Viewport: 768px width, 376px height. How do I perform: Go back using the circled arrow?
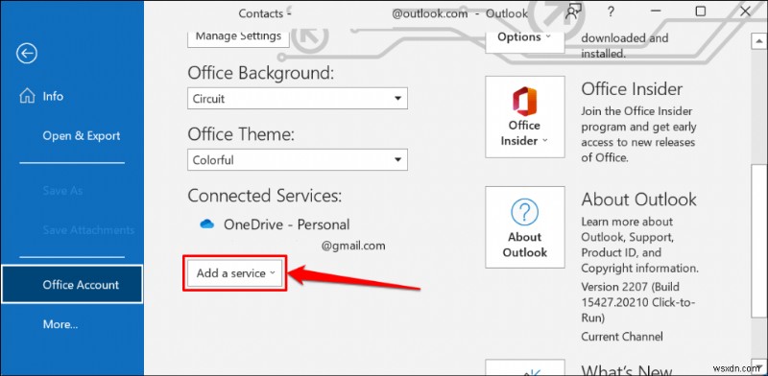[x=27, y=54]
